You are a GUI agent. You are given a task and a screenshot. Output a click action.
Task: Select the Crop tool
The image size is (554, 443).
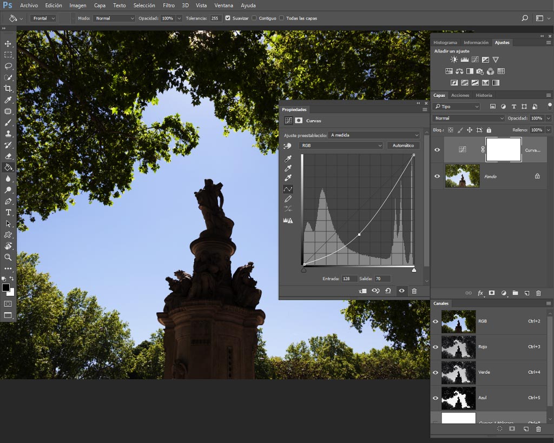click(8, 89)
